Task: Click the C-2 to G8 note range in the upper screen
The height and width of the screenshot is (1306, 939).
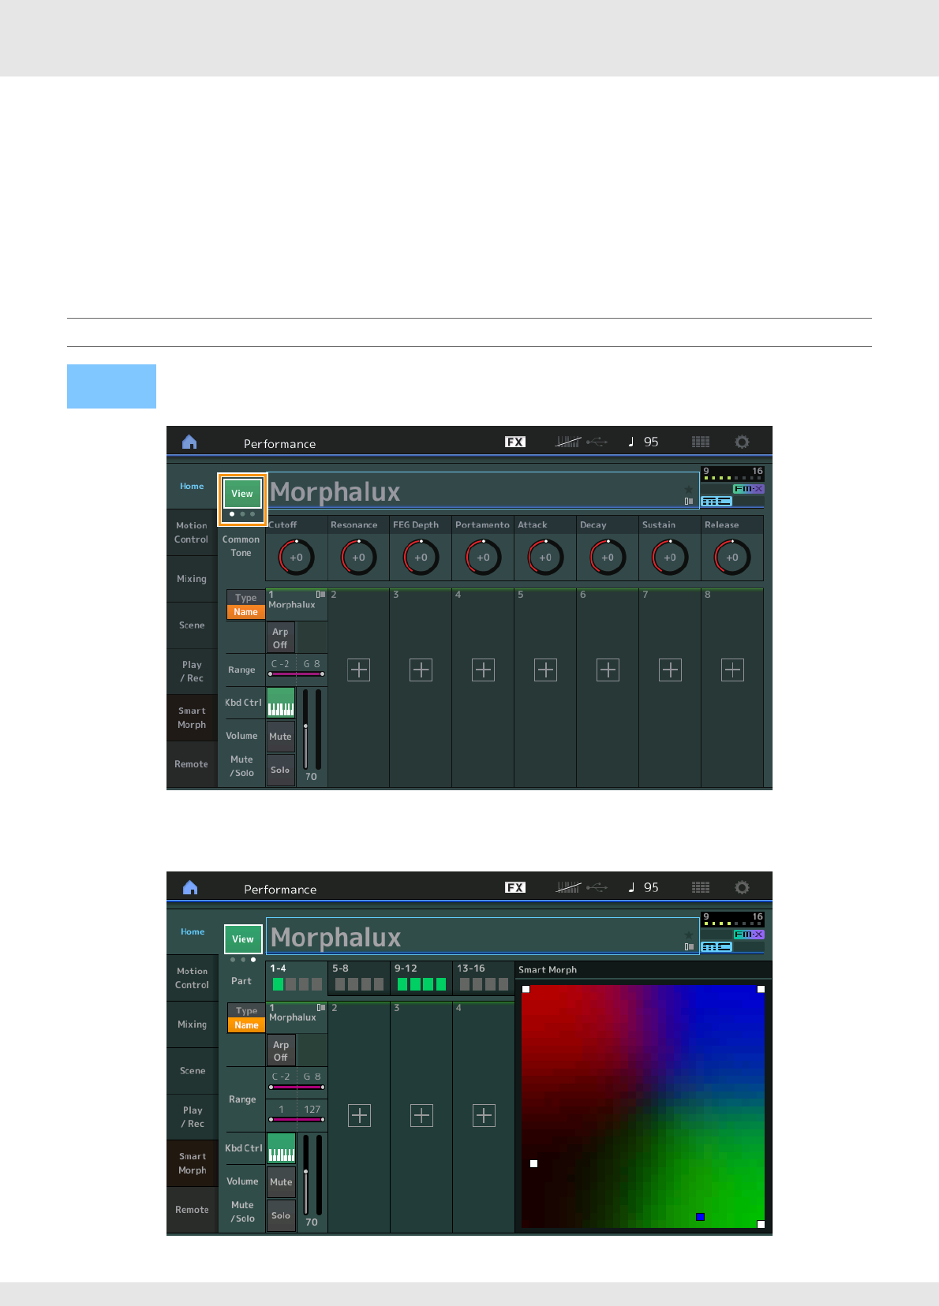Action: tap(297, 669)
